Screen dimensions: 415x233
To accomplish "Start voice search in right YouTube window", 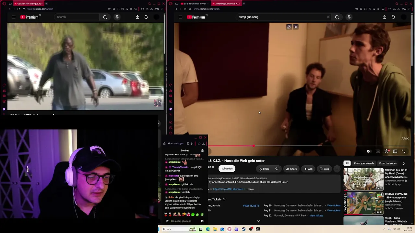I will pyautogui.click(x=349, y=17).
